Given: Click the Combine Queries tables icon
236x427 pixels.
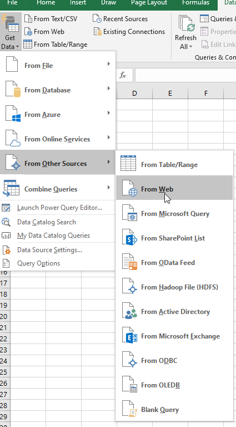Looking at the screenshot, I should pos(12,188).
